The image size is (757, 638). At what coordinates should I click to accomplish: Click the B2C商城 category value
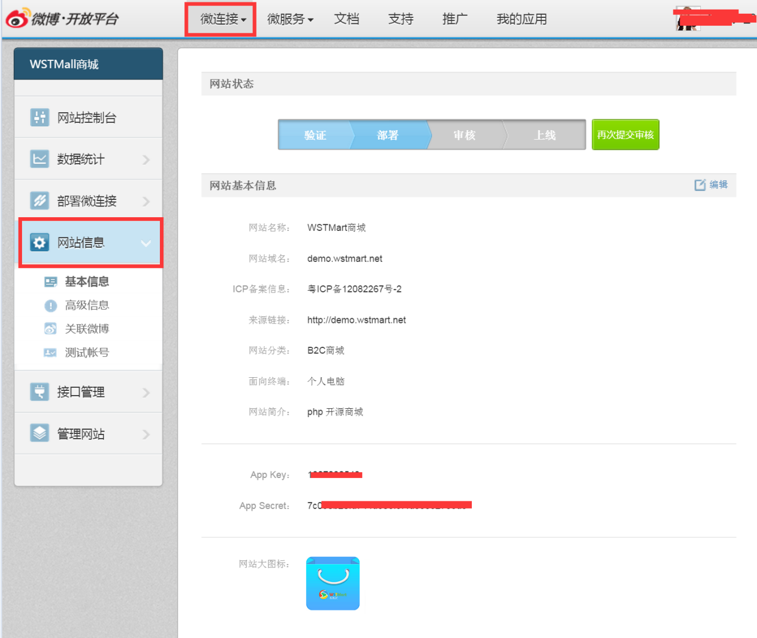point(326,350)
